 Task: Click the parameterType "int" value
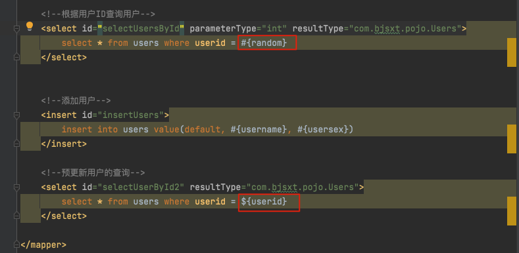pos(274,29)
